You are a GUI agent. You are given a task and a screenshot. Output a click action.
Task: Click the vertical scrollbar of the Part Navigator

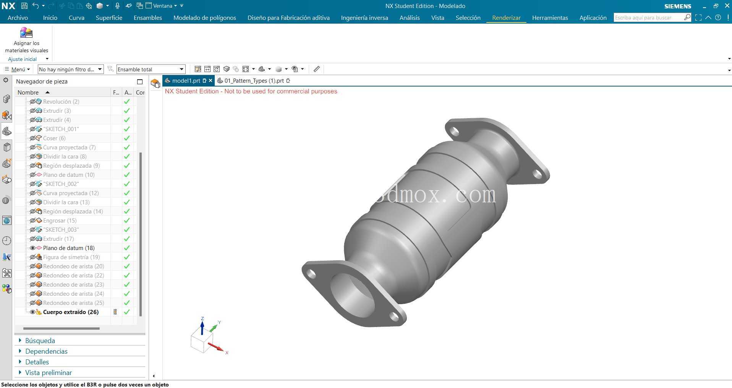tap(141, 234)
